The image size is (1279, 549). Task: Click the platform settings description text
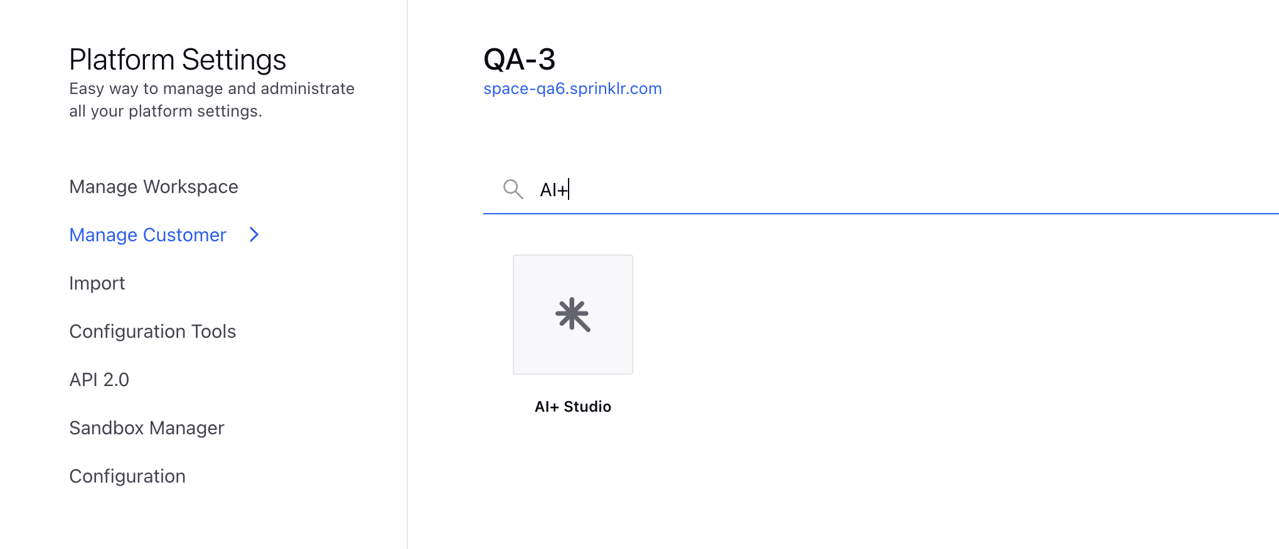pyautogui.click(x=211, y=100)
